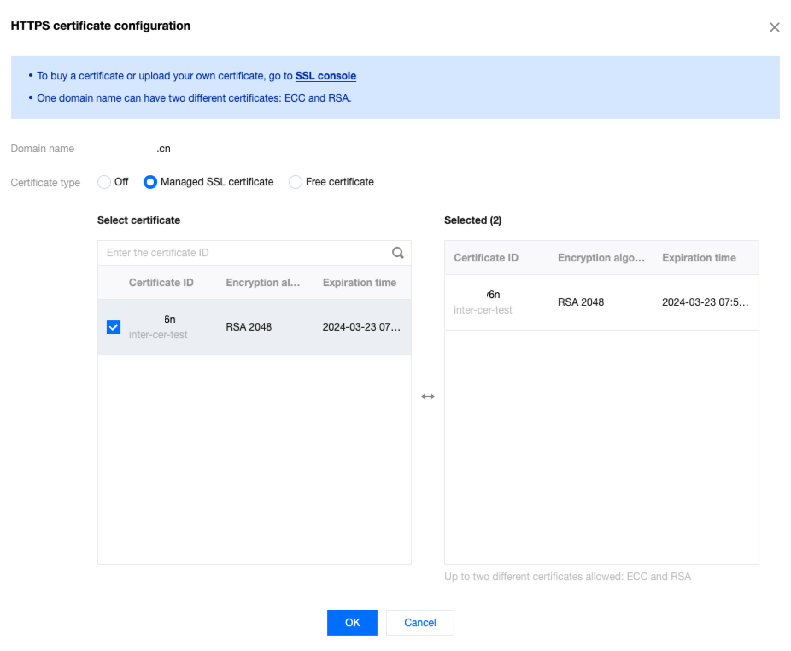791x651 pixels.
Task: Click Expiration time header in Select list
Action: [359, 282]
